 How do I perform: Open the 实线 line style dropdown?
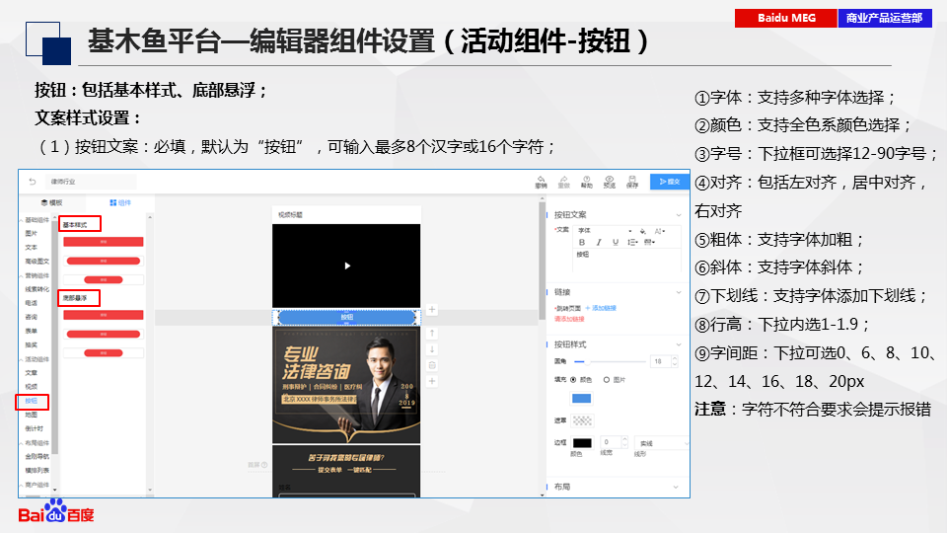click(662, 443)
